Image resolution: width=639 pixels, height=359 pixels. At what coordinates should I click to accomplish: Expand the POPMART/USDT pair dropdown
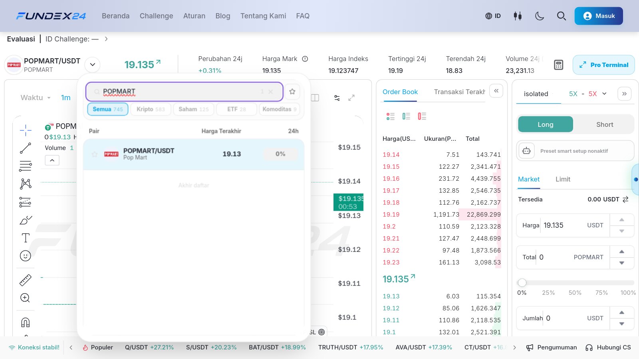tap(93, 65)
